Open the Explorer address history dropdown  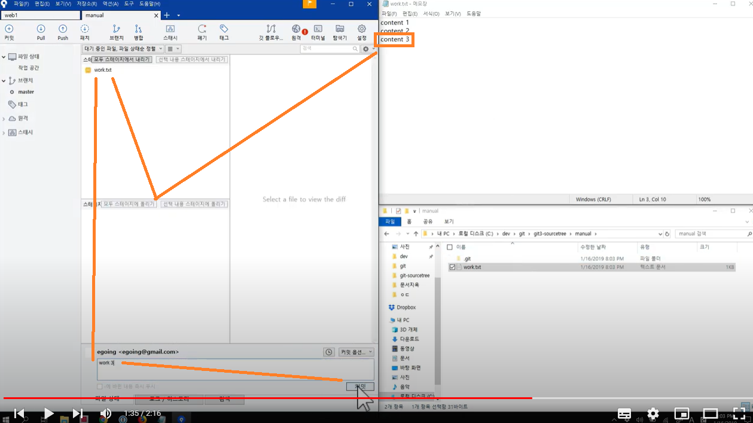coord(660,234)
